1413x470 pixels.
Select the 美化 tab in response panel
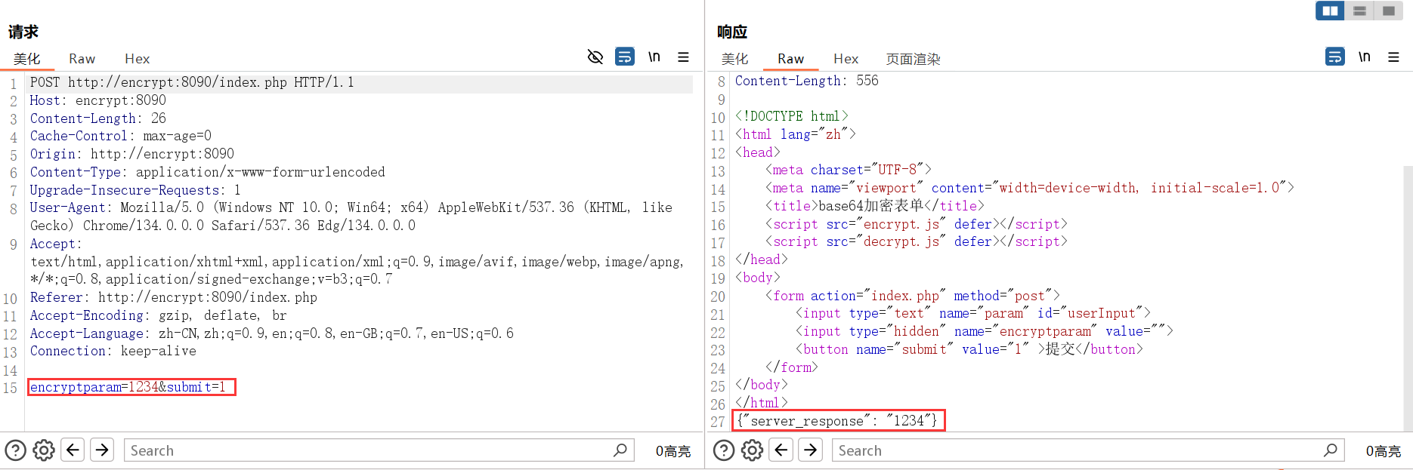(734, 59)
